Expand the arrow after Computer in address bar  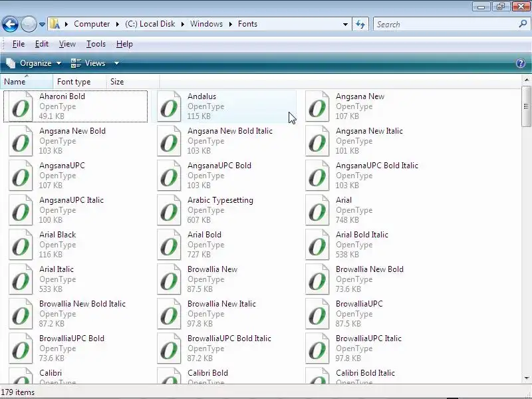pos(118,24)
